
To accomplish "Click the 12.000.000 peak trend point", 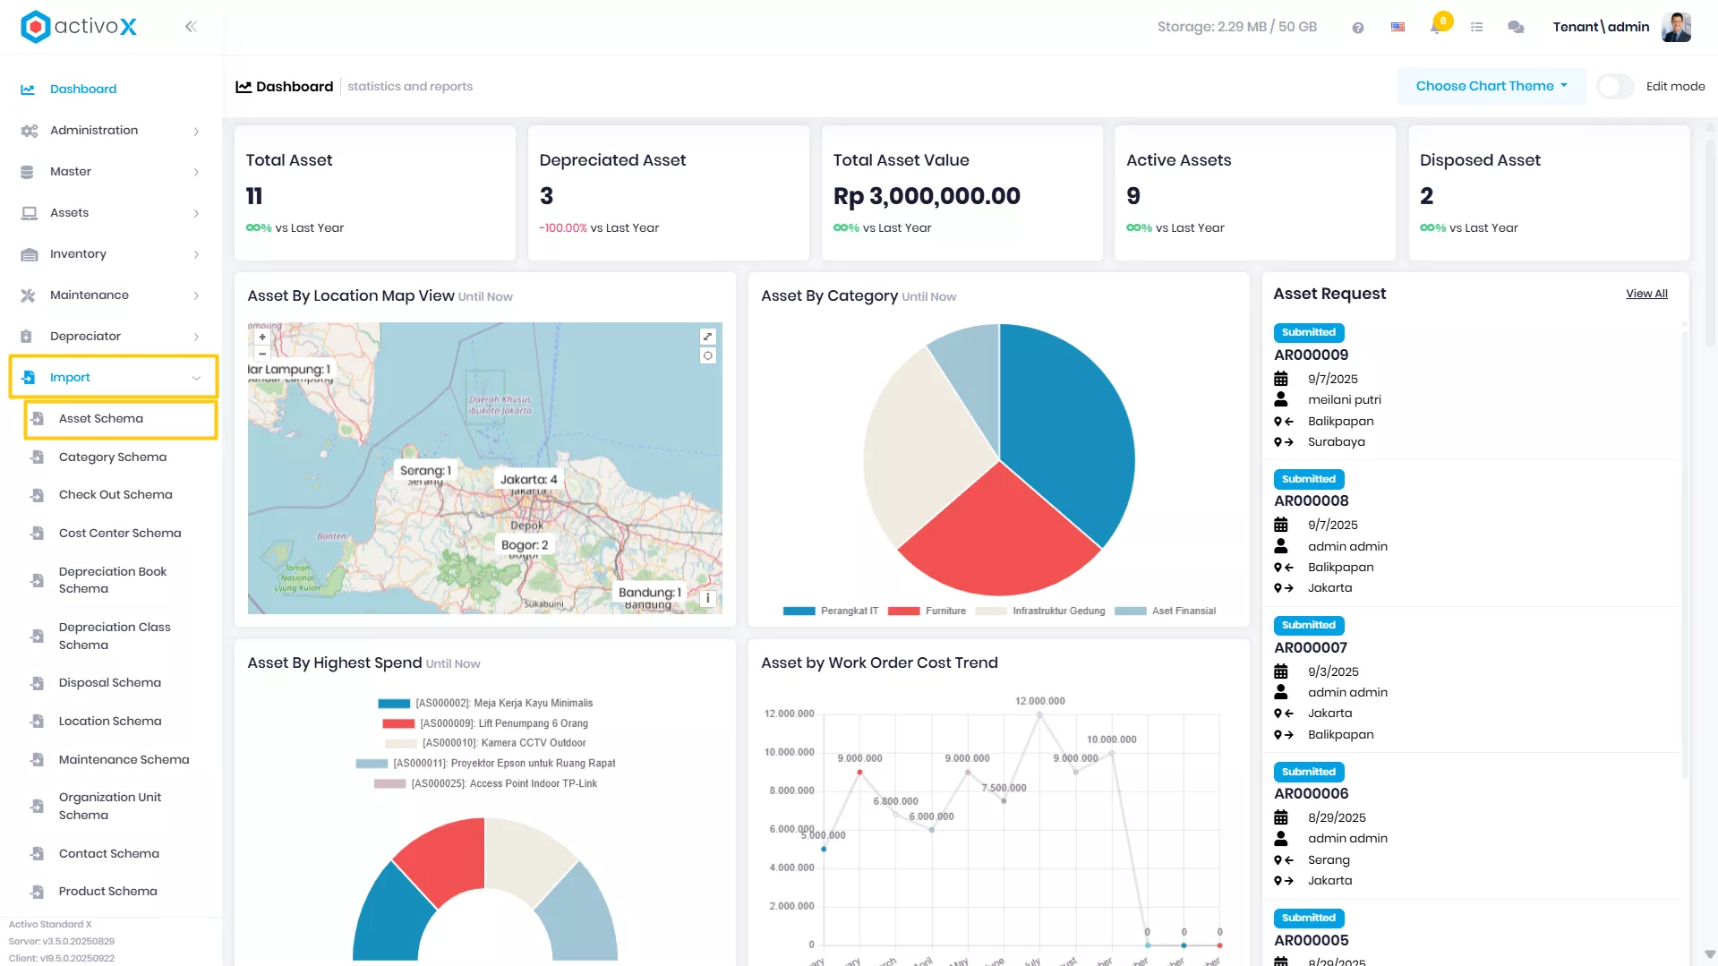I will (1040, 714).
